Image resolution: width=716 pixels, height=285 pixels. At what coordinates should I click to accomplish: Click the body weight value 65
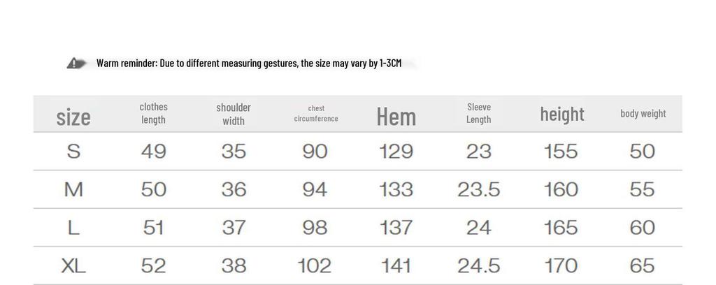(643, 265)
